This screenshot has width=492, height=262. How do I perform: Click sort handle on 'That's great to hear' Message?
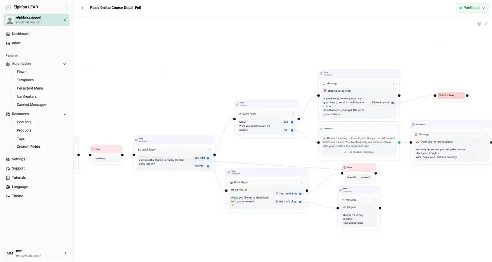394,84
